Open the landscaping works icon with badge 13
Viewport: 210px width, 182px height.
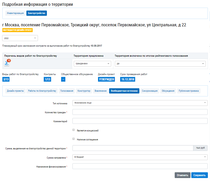tap(7, 63)
